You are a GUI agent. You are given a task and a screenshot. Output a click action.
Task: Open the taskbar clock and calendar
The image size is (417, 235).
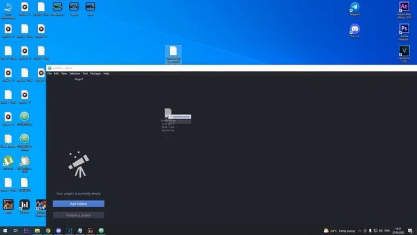[398, 230]
